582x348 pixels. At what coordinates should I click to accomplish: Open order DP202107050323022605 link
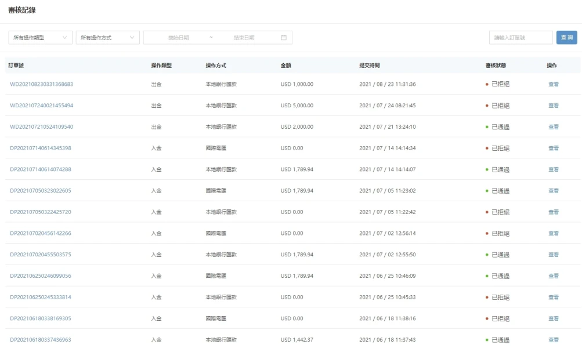point(41,191)
